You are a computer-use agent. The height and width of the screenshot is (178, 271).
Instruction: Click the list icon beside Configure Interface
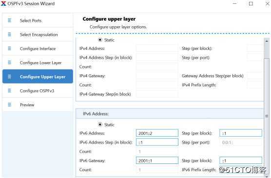pos(9,49)
